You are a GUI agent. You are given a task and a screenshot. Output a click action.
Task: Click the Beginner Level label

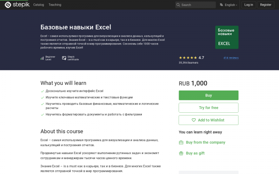[x=50, y=58]
